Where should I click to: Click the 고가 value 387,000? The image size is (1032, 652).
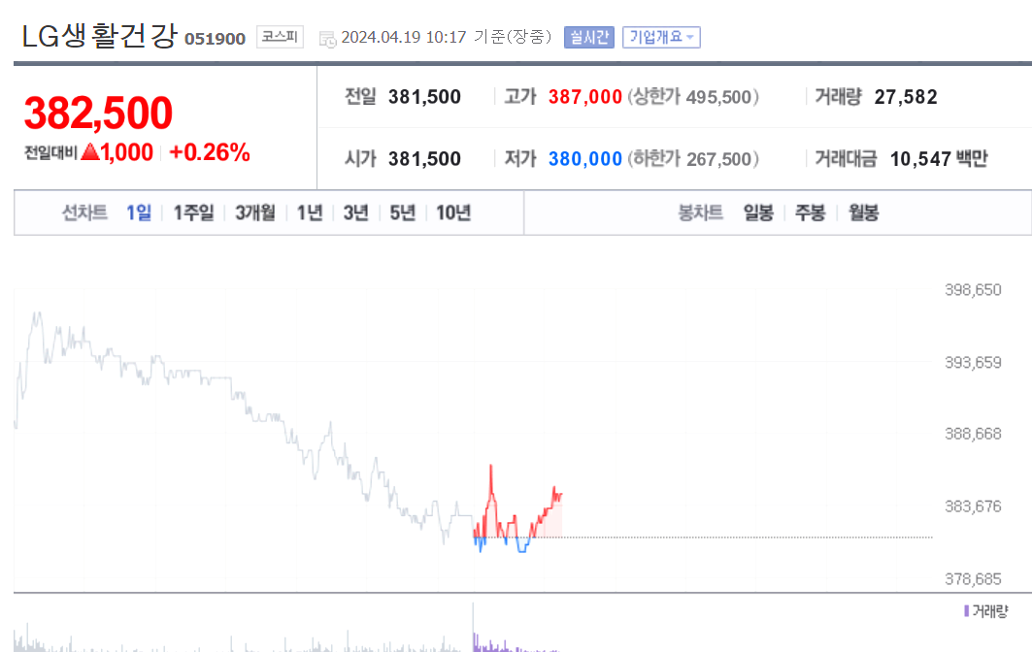click(x=585, y=97)
